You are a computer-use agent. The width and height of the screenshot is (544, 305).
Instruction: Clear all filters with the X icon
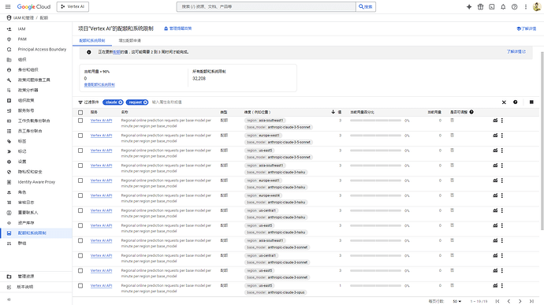point(504,102)
